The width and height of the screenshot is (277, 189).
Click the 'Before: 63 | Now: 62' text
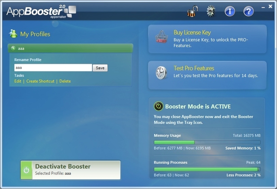point(171,175)
